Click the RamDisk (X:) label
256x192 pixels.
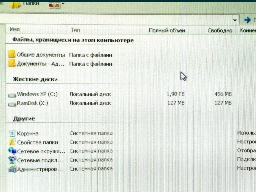point(32,103)
